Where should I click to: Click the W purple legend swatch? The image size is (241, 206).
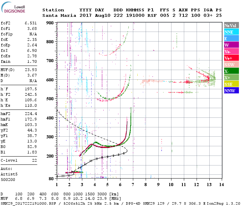(x=231, y=45)
